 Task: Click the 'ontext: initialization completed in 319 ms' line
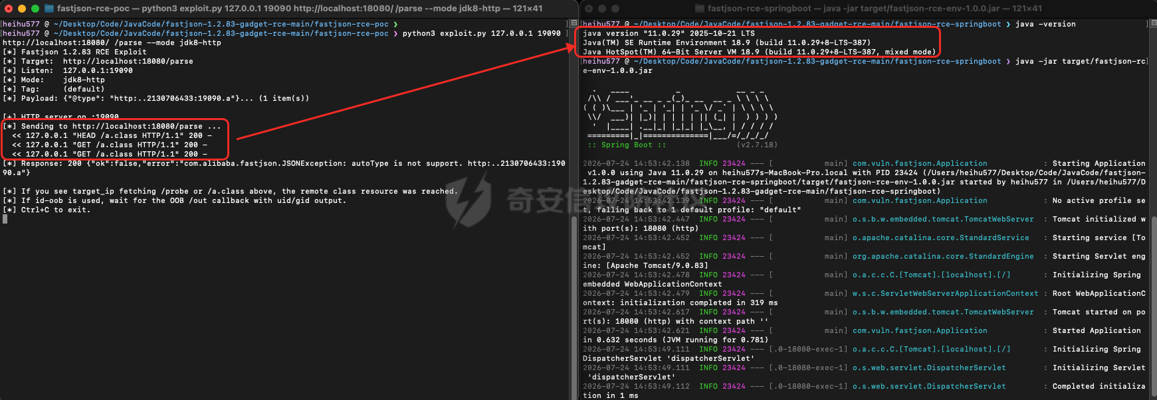pos(681,302)
